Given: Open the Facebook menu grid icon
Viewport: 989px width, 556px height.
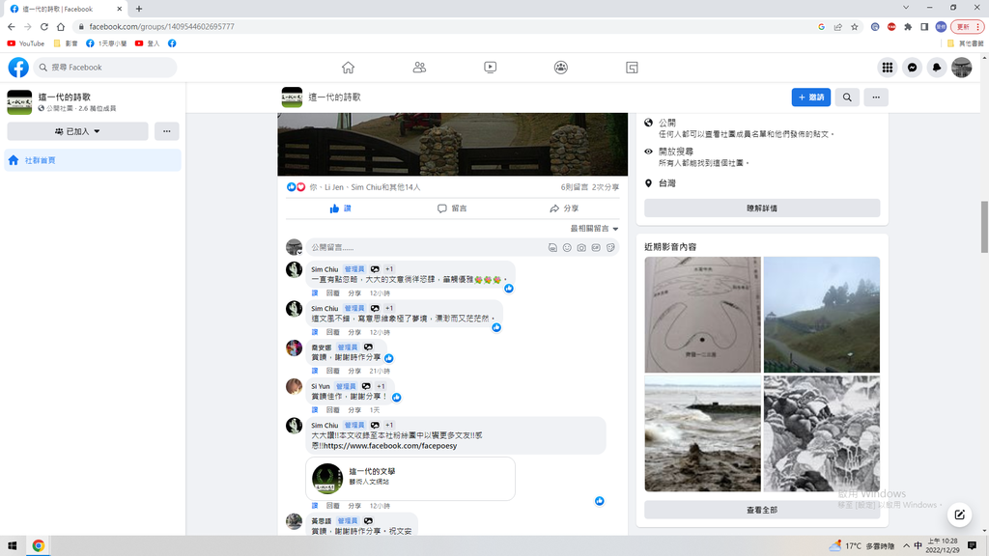Looking at the screenshot, I should pos(887,68).
